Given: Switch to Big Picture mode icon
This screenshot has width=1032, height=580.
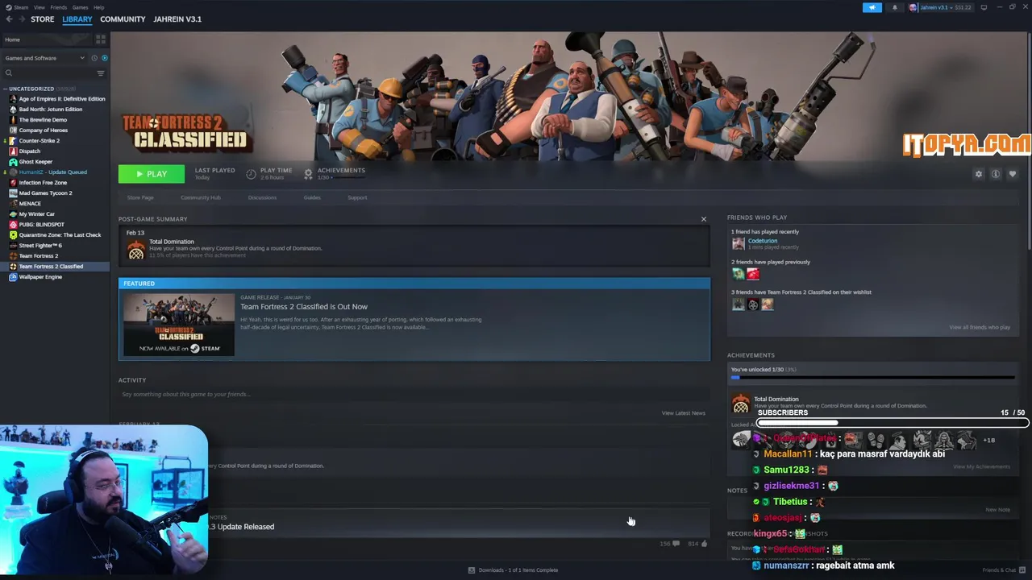Looking at the screenshot, I should point(984,7).
